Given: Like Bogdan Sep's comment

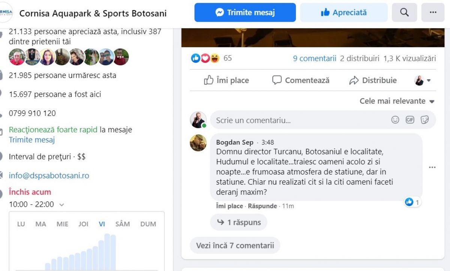Looking at the screenshot, I should [229, 206].
